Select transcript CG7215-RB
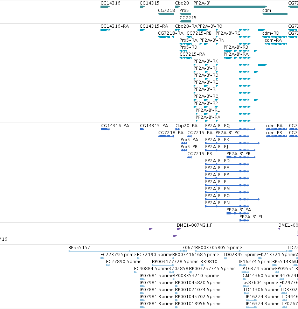 click(199, 33)
